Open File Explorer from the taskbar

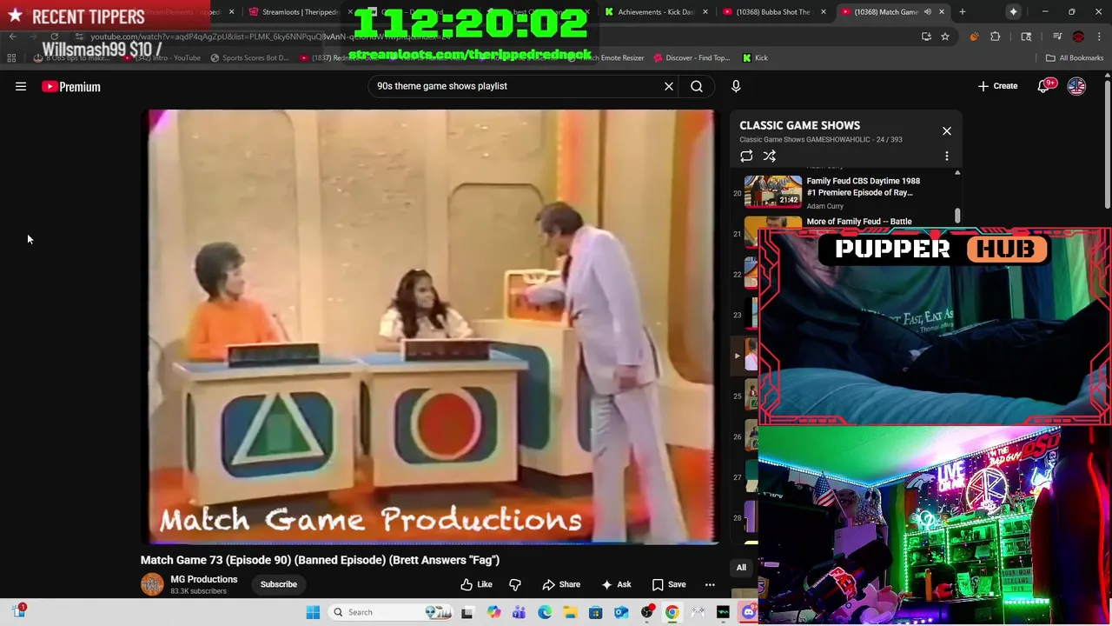570,612
